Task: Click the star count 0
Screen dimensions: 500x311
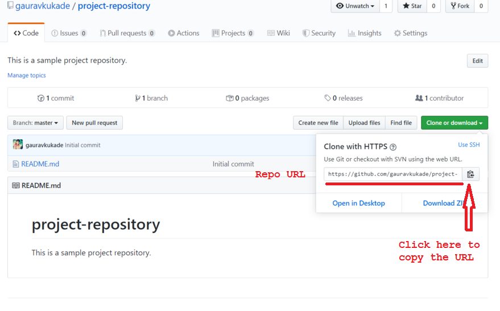Action: click(x=433, y=6)
